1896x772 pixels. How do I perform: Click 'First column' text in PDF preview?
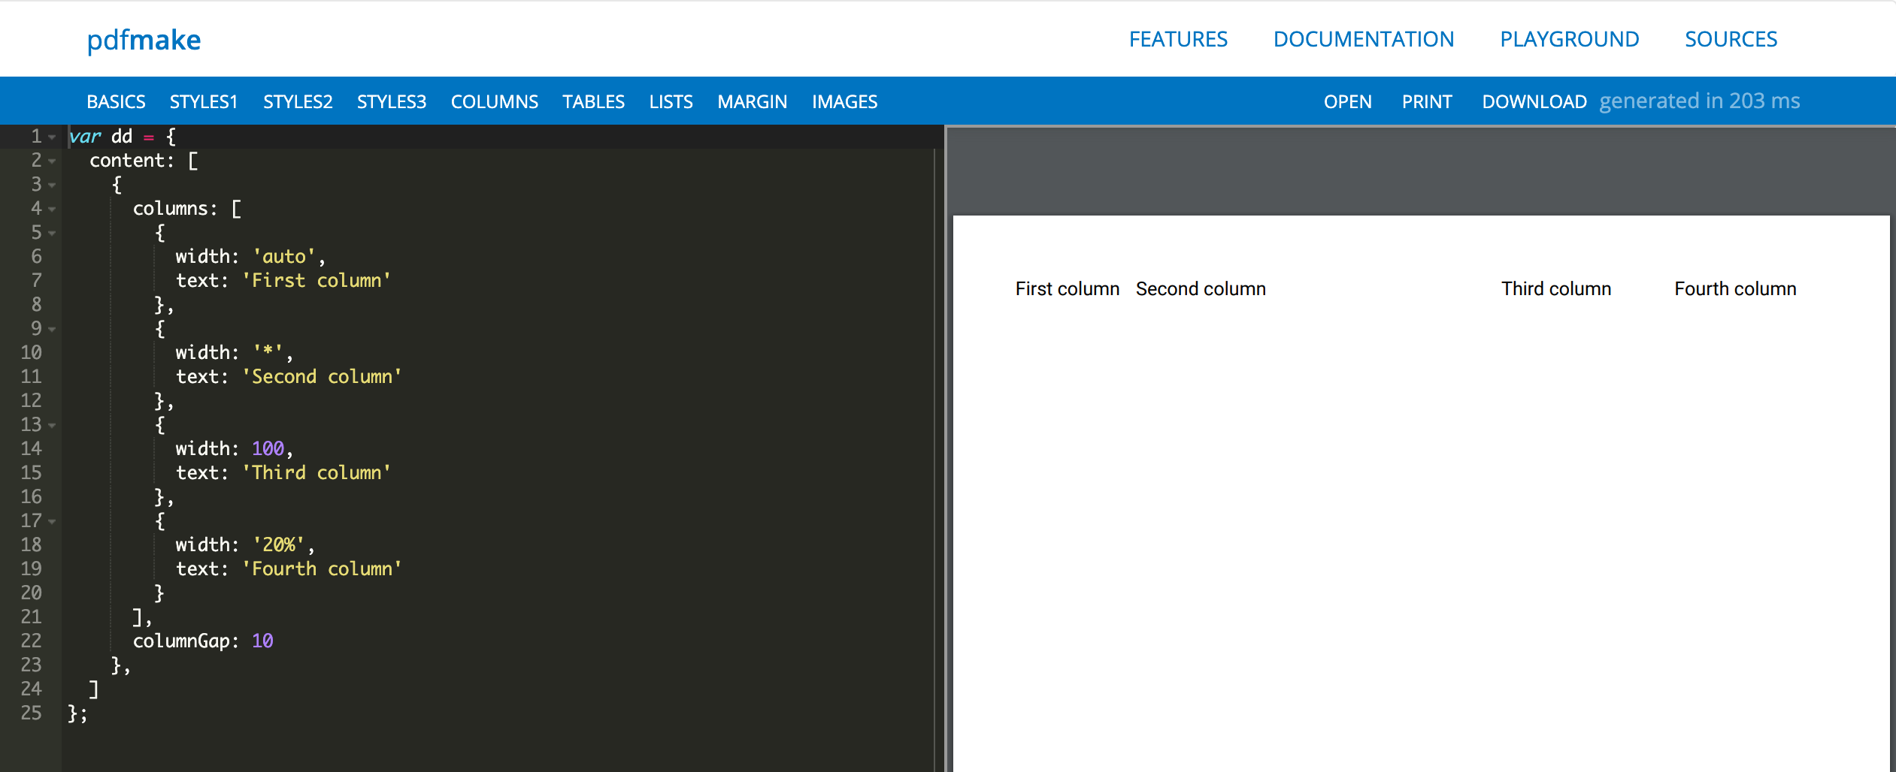[1067, 289]
